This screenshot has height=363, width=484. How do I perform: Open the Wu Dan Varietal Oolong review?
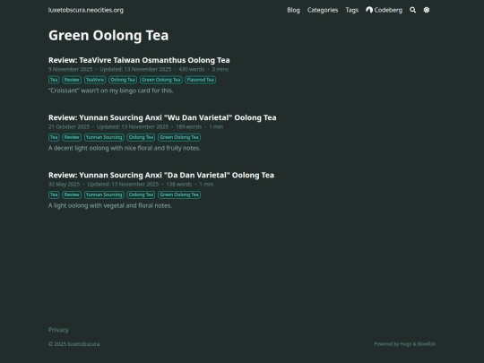(162, 117)
